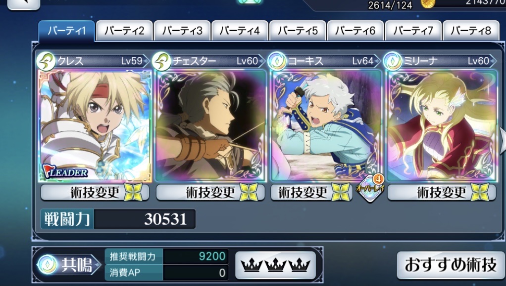
Task: Expand details arrow next to コーキス Lv64
Action: [377, 61]
